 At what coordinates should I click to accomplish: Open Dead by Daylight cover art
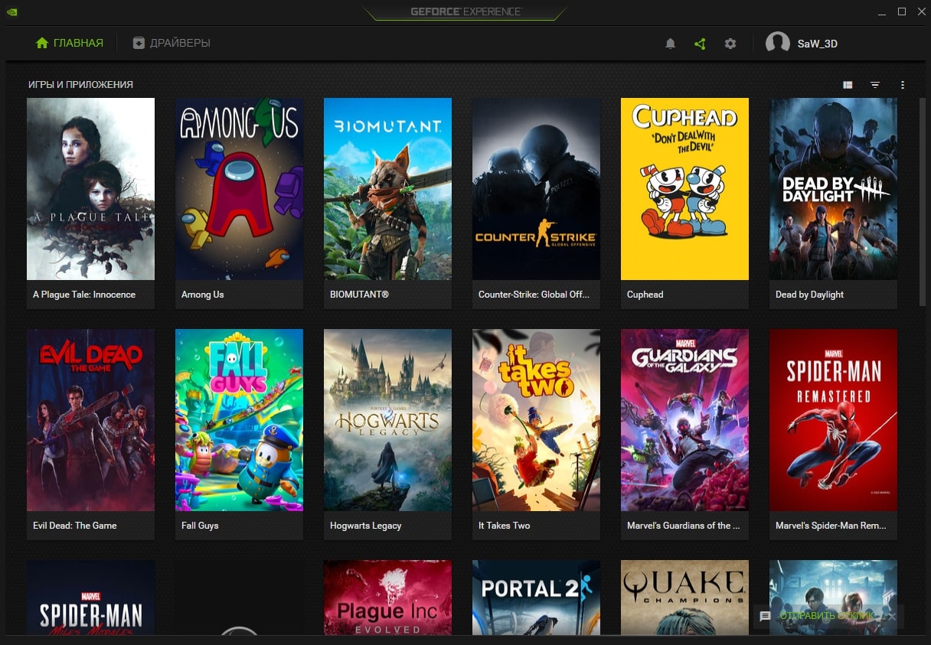[833, 189]
